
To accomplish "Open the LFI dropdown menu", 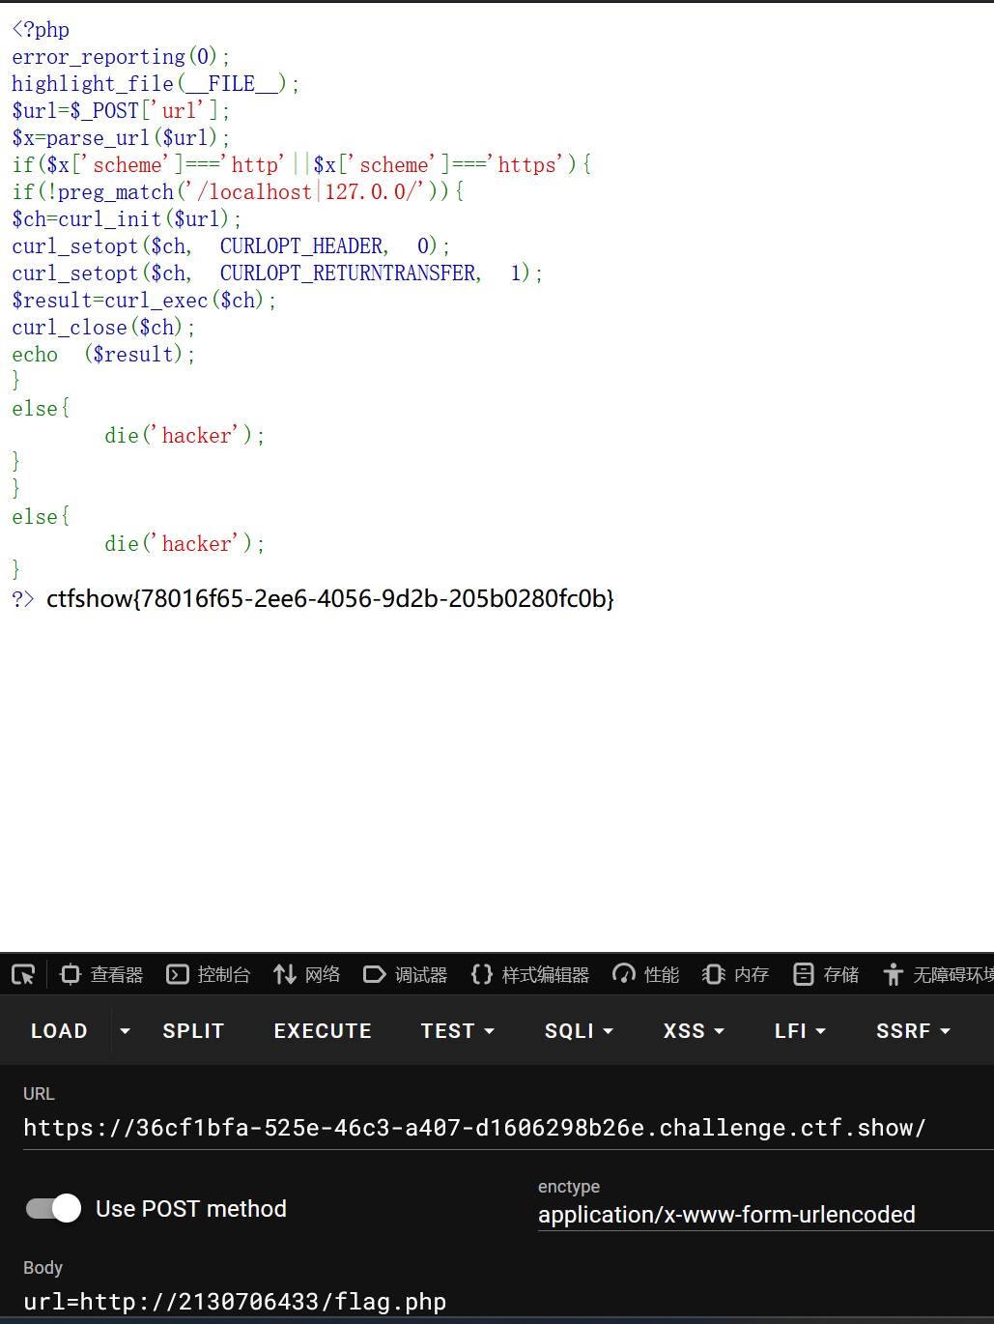I will (x=800, y=1031).
